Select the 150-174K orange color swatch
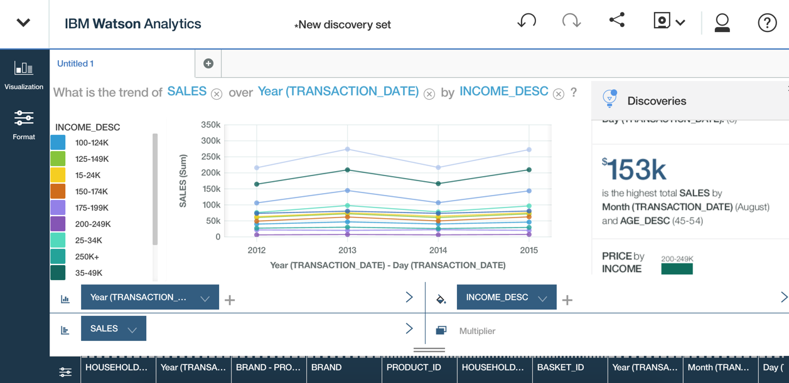The width and height of the screenshot is (789, 383). pos(58,191)
